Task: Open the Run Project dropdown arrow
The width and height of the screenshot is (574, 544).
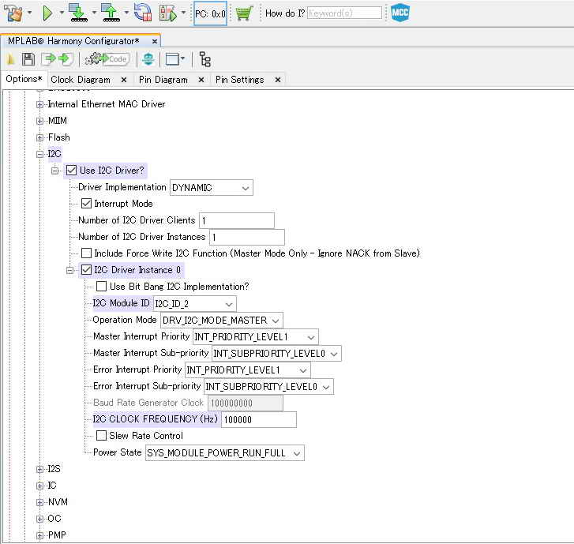Action: [x=62, y=13]
